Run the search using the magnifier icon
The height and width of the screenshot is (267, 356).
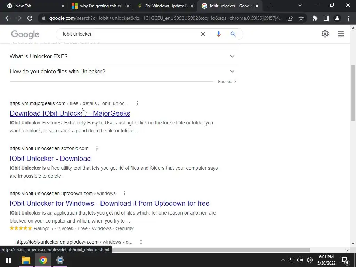(x=233, y=34)
